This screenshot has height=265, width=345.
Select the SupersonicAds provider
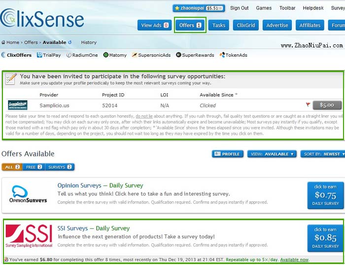(151, 55)
